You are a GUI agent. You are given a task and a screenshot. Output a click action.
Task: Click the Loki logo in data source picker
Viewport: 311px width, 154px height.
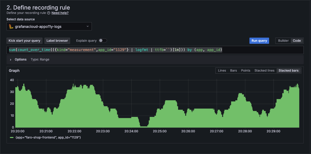[11, 26]
